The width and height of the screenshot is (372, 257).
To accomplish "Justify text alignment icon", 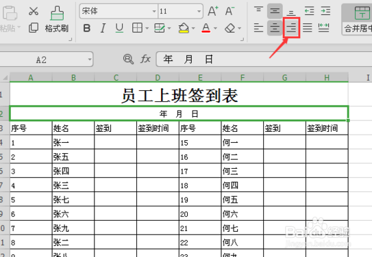I will (308, 28).
